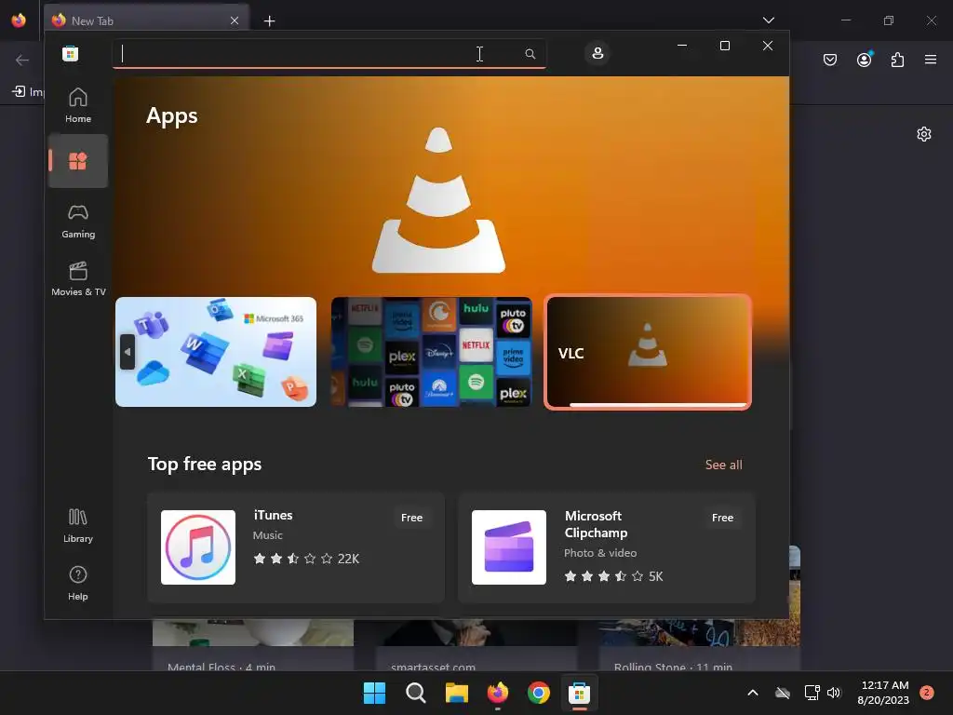
Task: Click the iTunes app icon
Action: [x=198, y=547]
